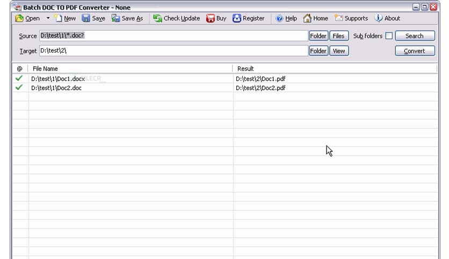Click the Save As icon
Viewport: 449px width, 259px height.
[x=115, y=18]
